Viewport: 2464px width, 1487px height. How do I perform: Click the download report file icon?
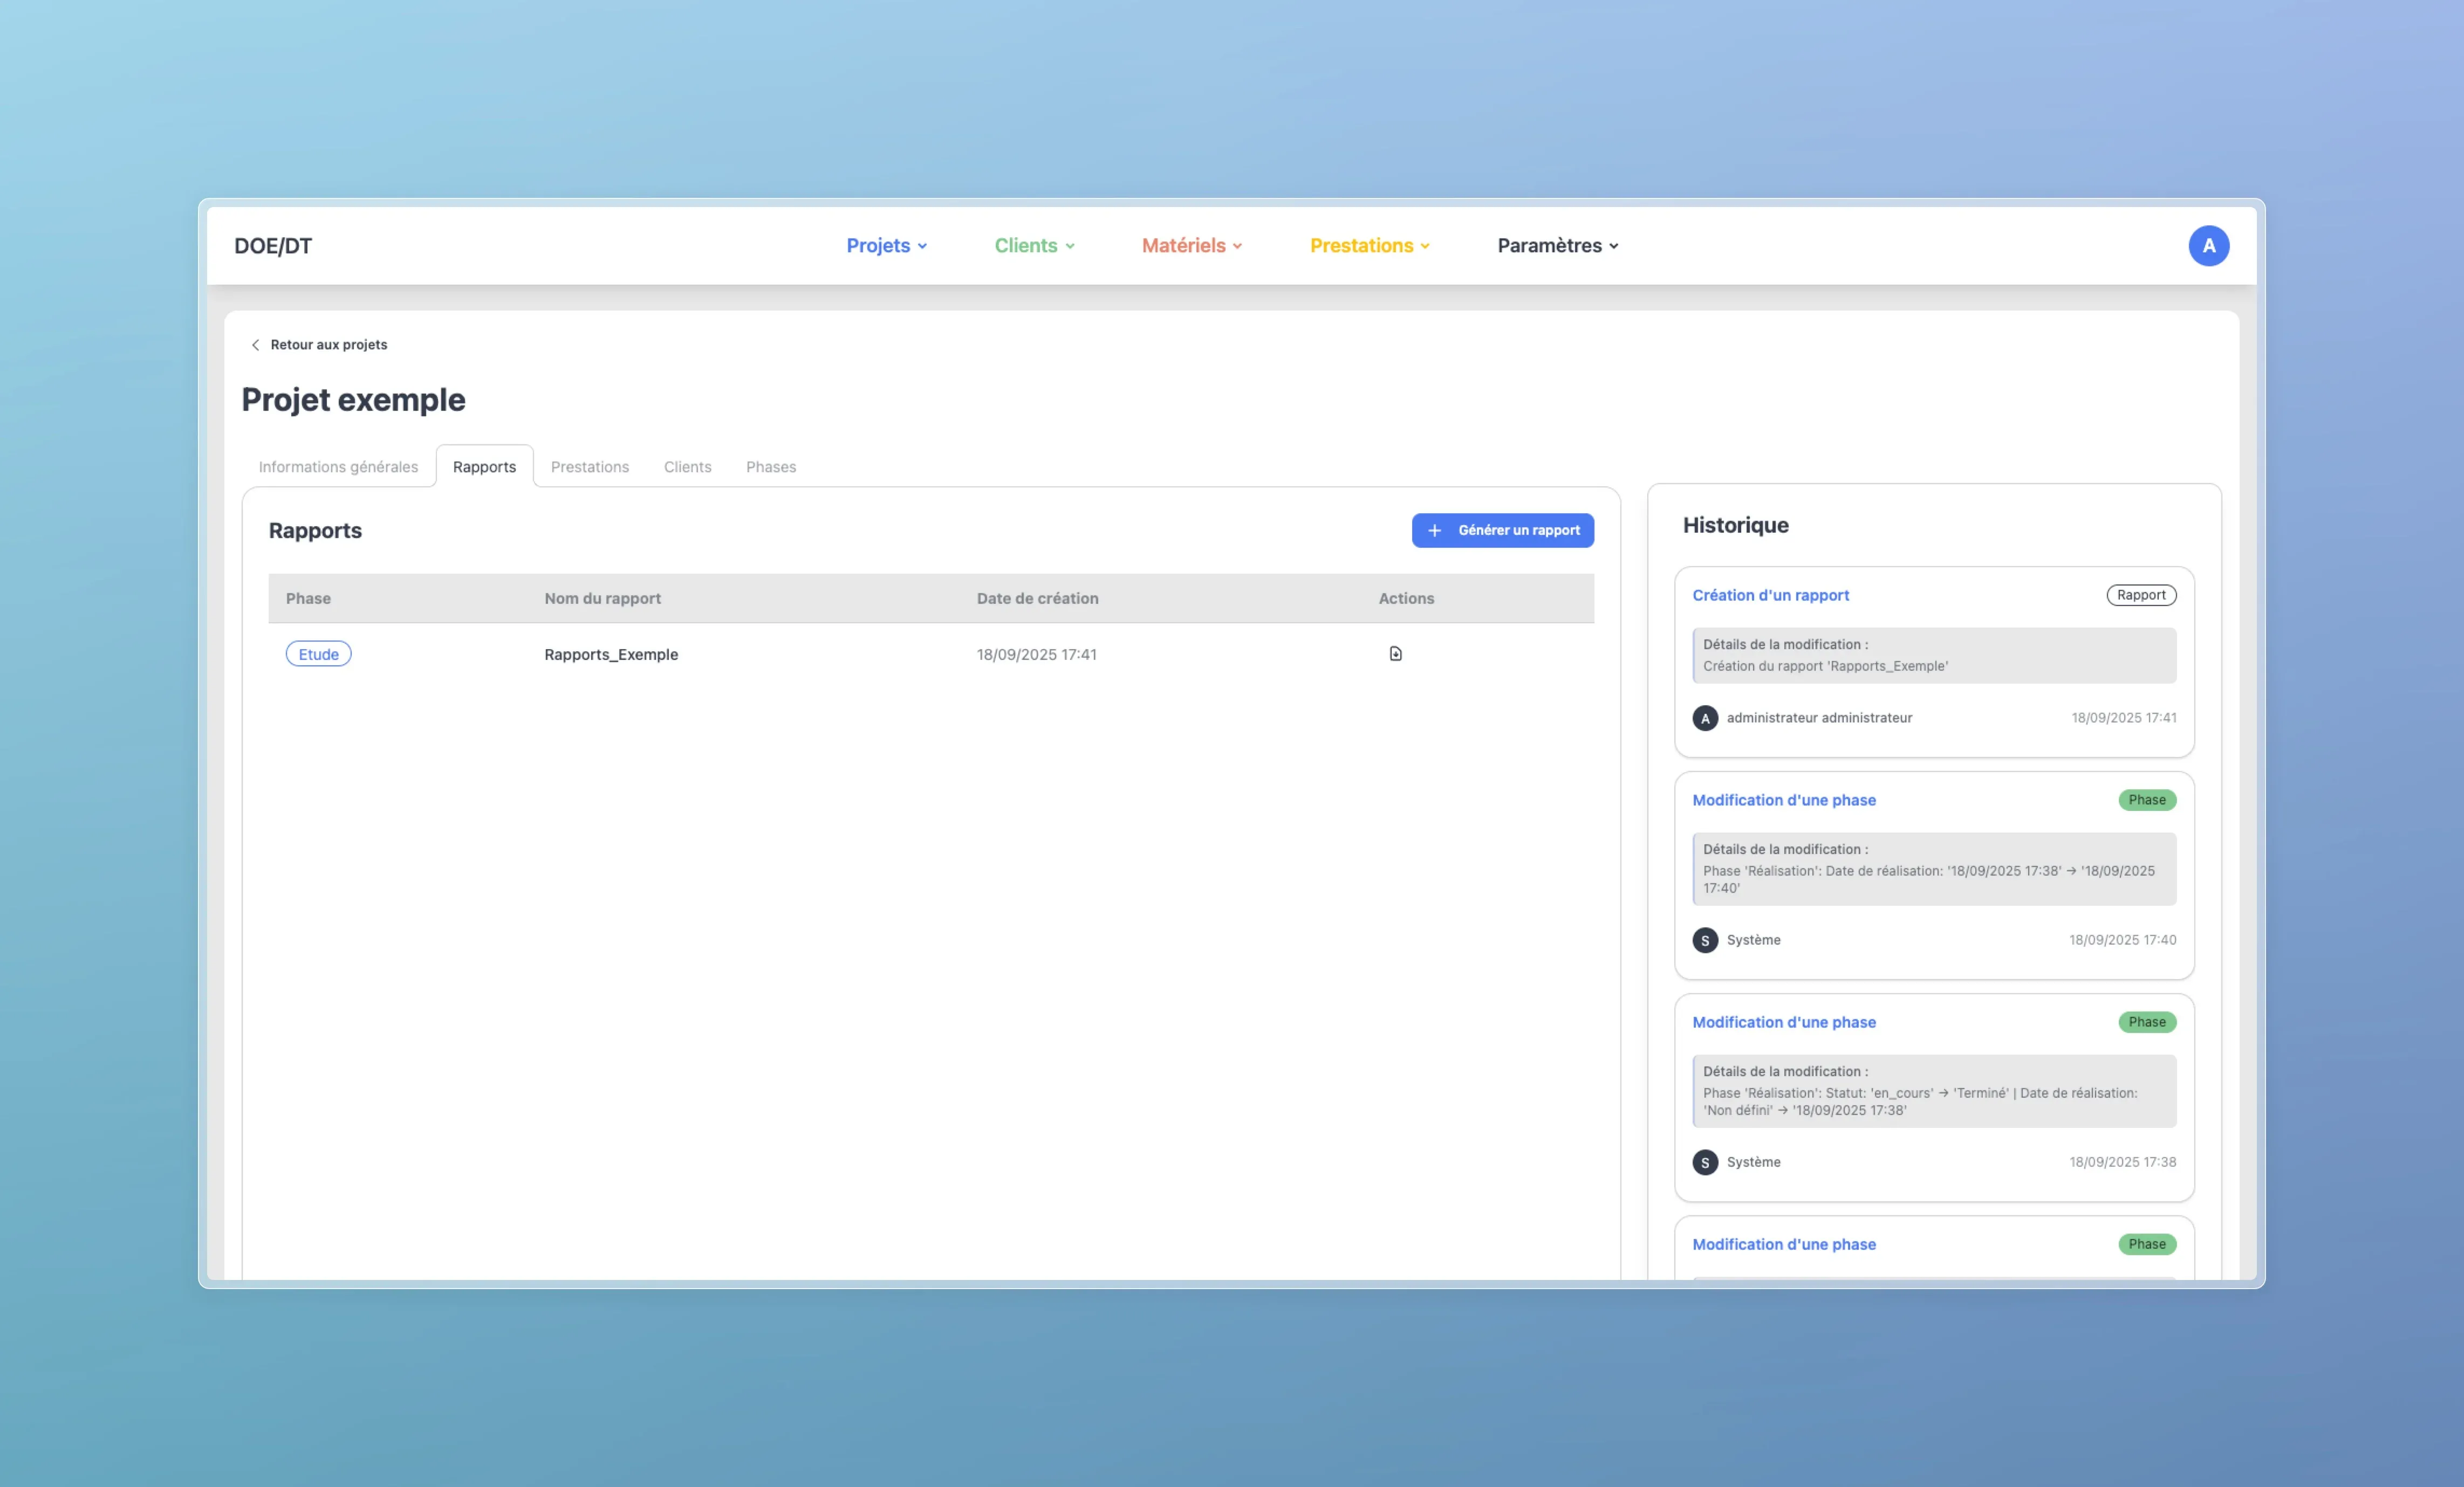coord(1395,653)
